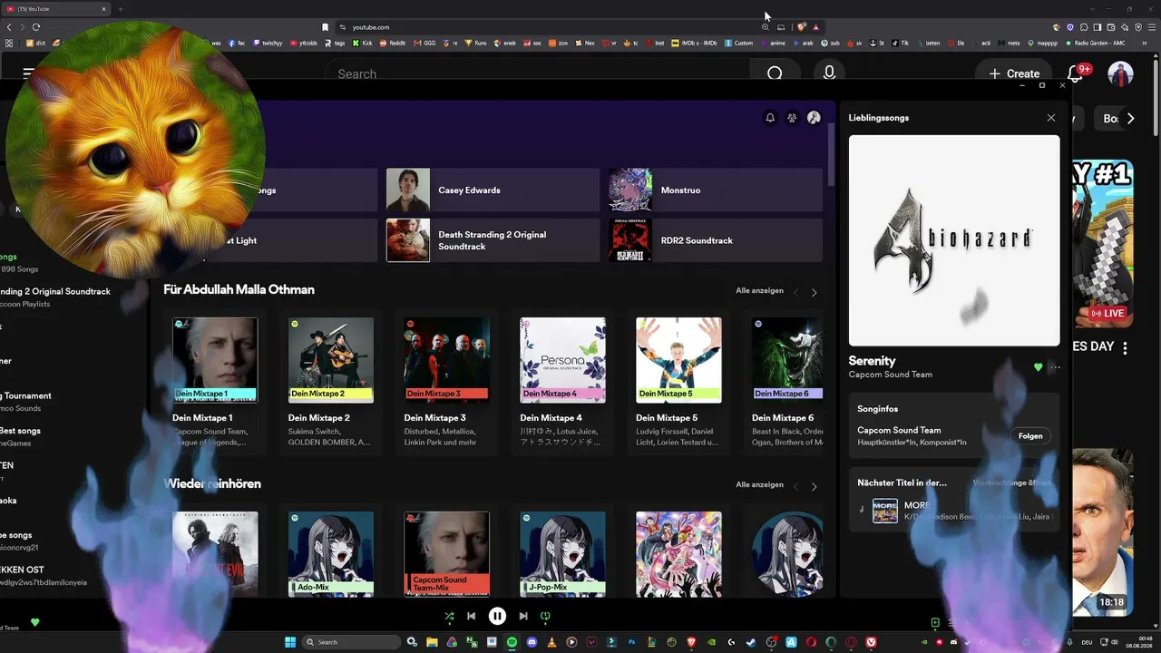The height and width of the screenshot is (653, 1161).
Task: Open YouTube notifications bell
Action: [1076, 73]
